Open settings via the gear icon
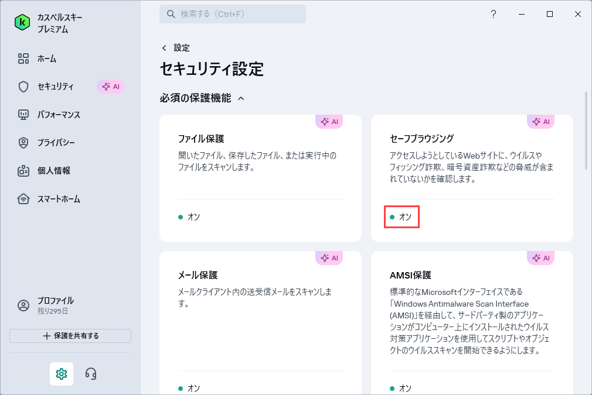Image resolution: width=592 pixels, height=395 pixels. tap(62, 374)
